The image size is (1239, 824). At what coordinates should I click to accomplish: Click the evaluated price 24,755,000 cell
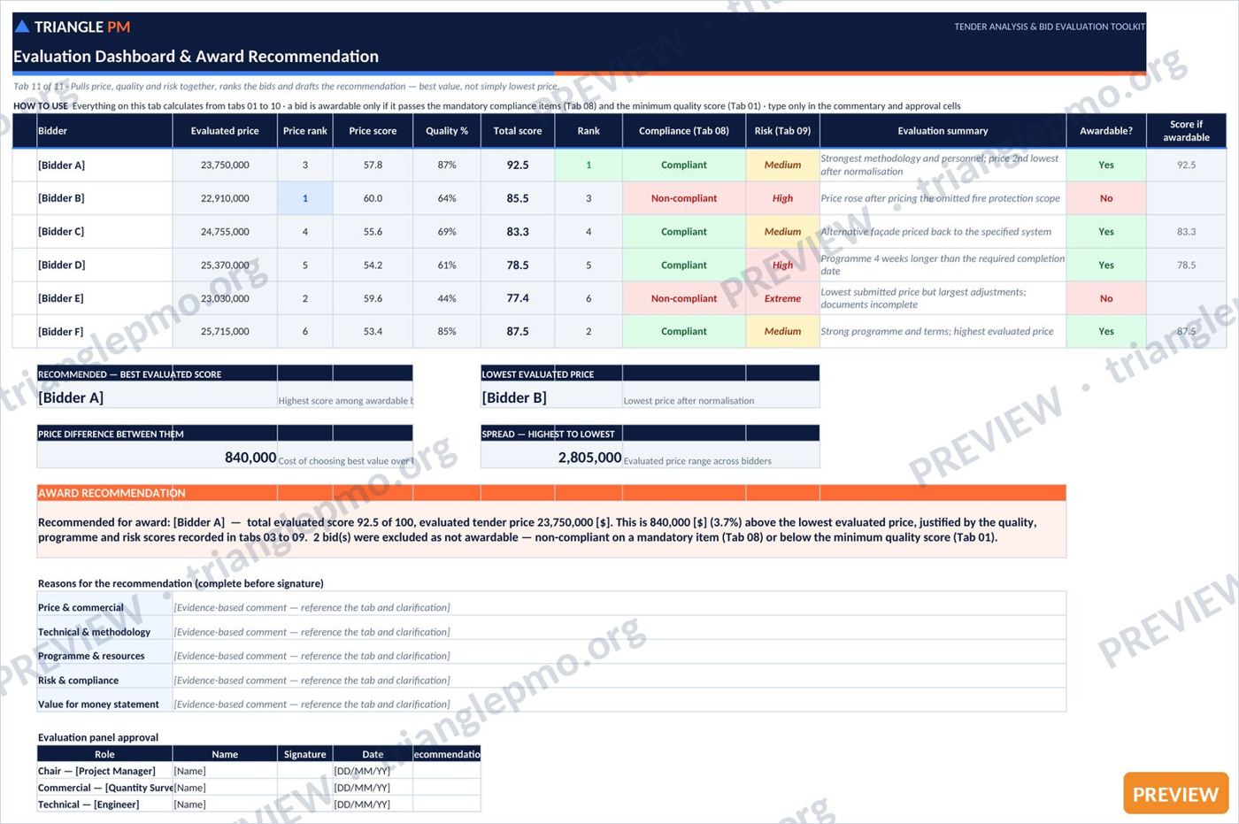(x=225, y=232)
